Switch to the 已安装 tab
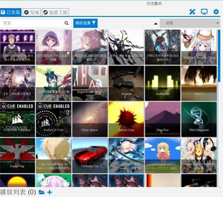Image resolution: width=223 pixels, height=197 pixels. point(10,12)
